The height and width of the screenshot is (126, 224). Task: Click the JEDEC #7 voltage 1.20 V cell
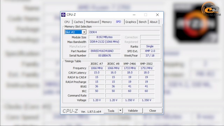97,100
